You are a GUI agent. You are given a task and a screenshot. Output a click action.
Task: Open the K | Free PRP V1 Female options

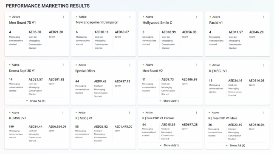[196, 113]
